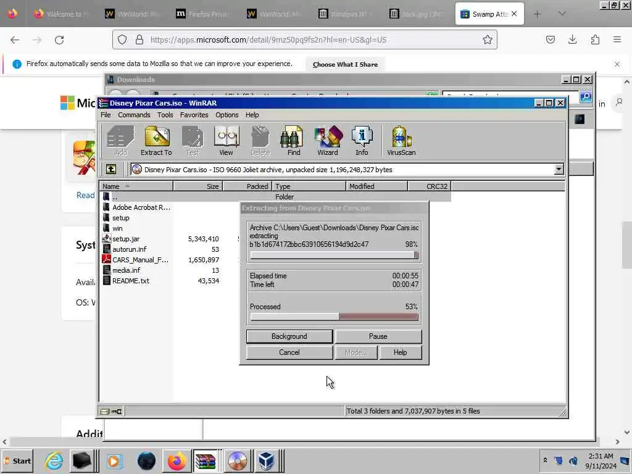The width and height of the screenshot is (632, 474).
Task: Click the Extract To toolbar icon in WinRAR
Action: 156,141
